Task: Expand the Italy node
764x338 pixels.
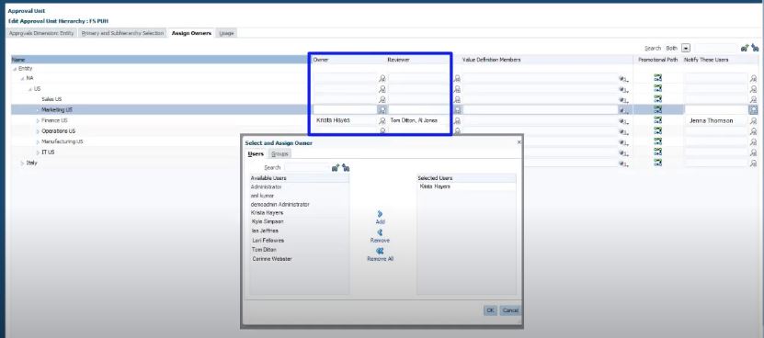Action: coord(22,163)
